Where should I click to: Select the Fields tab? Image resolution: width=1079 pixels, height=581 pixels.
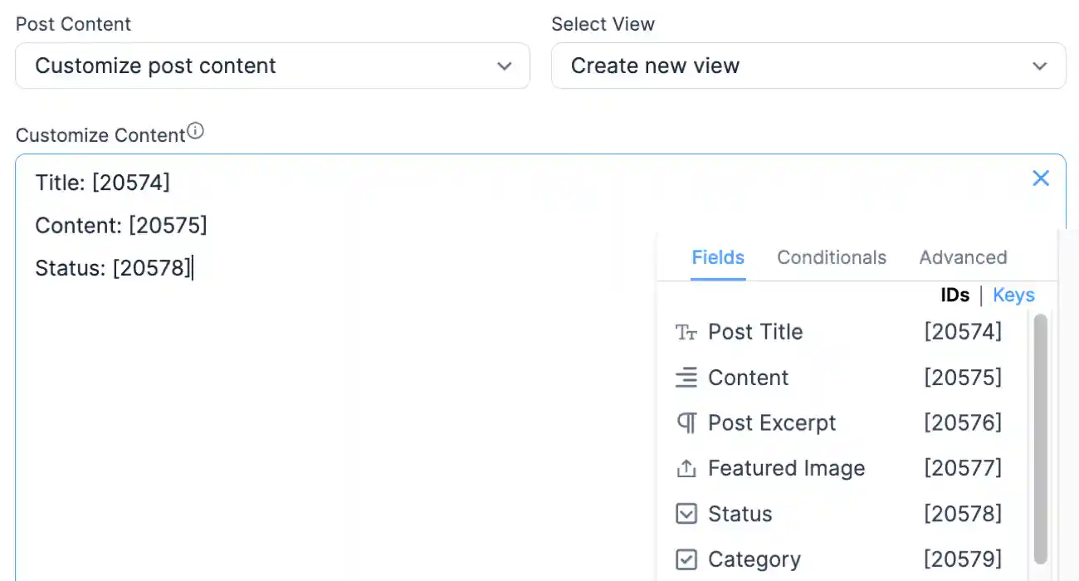(717, 257)
